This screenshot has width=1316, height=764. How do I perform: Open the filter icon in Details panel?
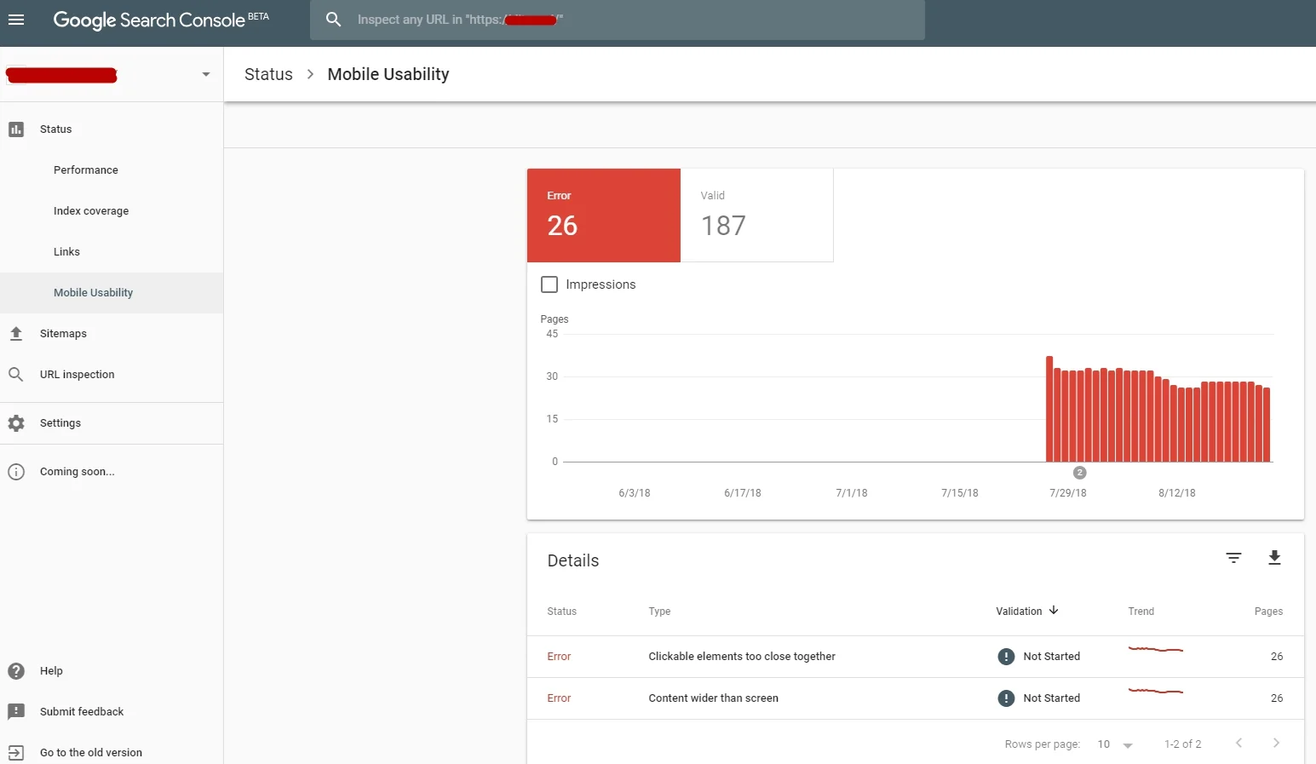click(1233, 558)
